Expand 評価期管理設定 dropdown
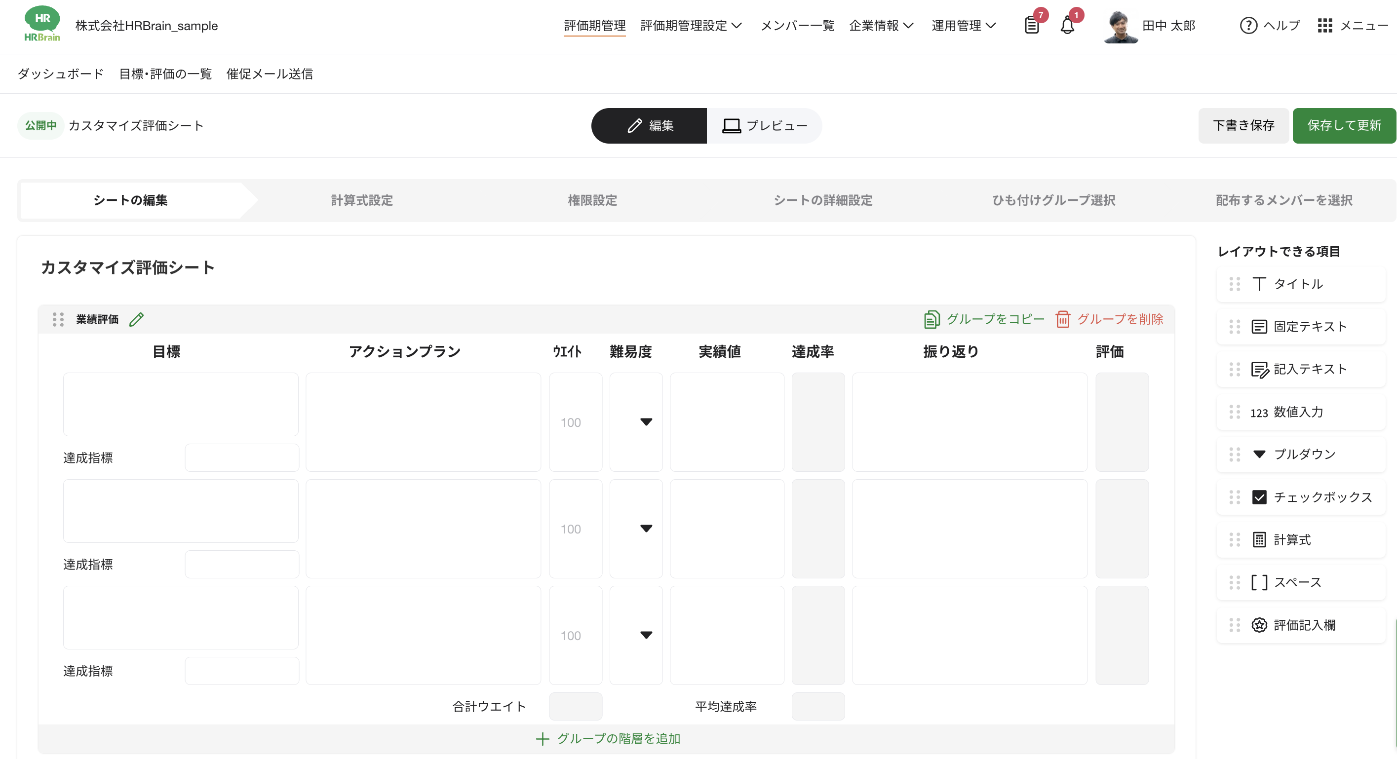The image size is (1397, 759). [691, 26]
